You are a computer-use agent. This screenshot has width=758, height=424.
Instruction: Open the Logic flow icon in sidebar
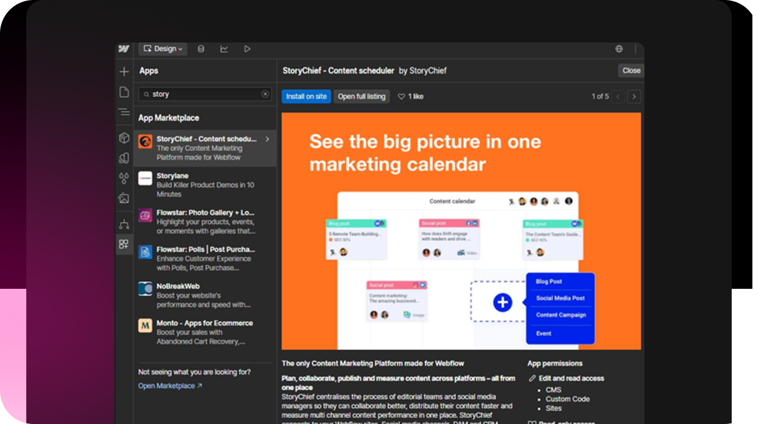[x=124, y=225]
